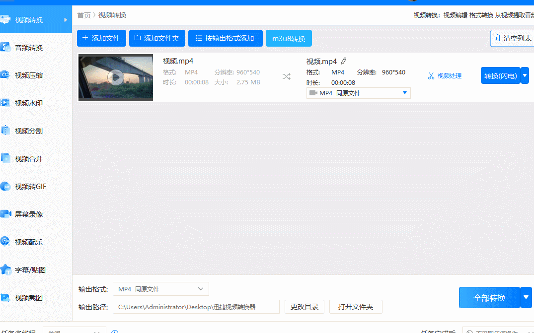Viewport: 534px width, 333px height.
Task: Open the 视频水印 watermark tool
Action: [30, 103]
